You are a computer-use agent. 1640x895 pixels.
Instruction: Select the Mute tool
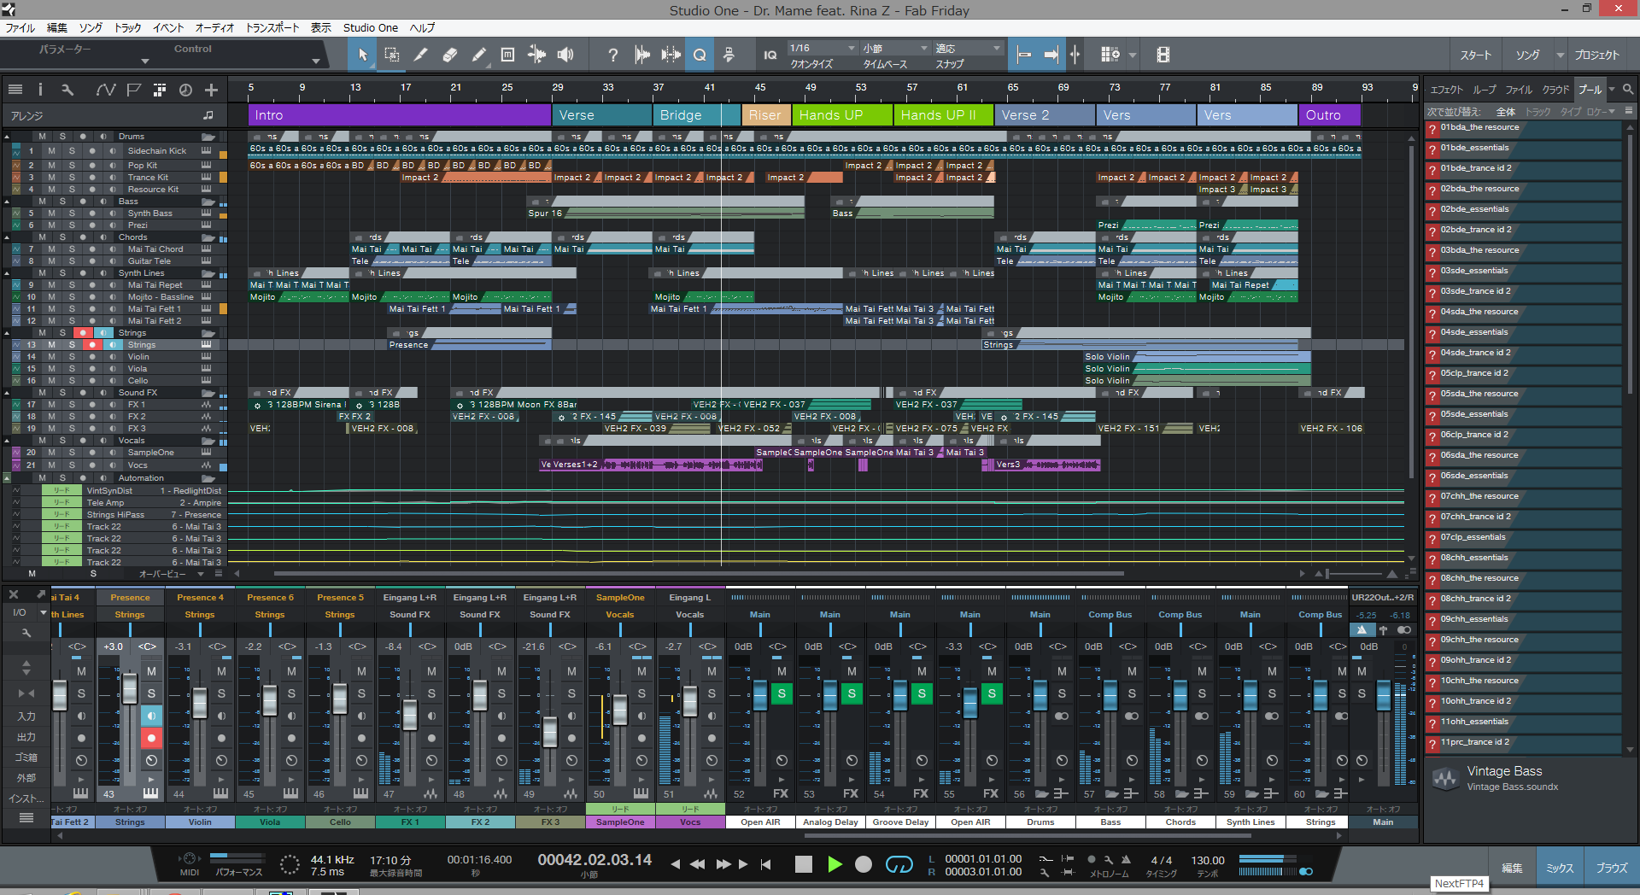507,55
